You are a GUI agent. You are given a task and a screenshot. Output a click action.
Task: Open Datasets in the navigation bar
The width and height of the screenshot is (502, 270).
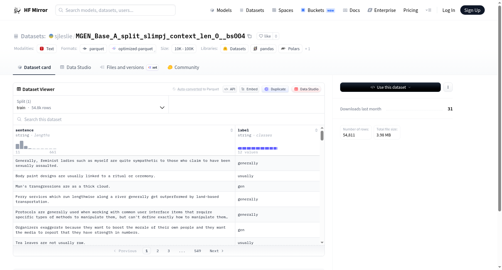click(x=252, y=10)
